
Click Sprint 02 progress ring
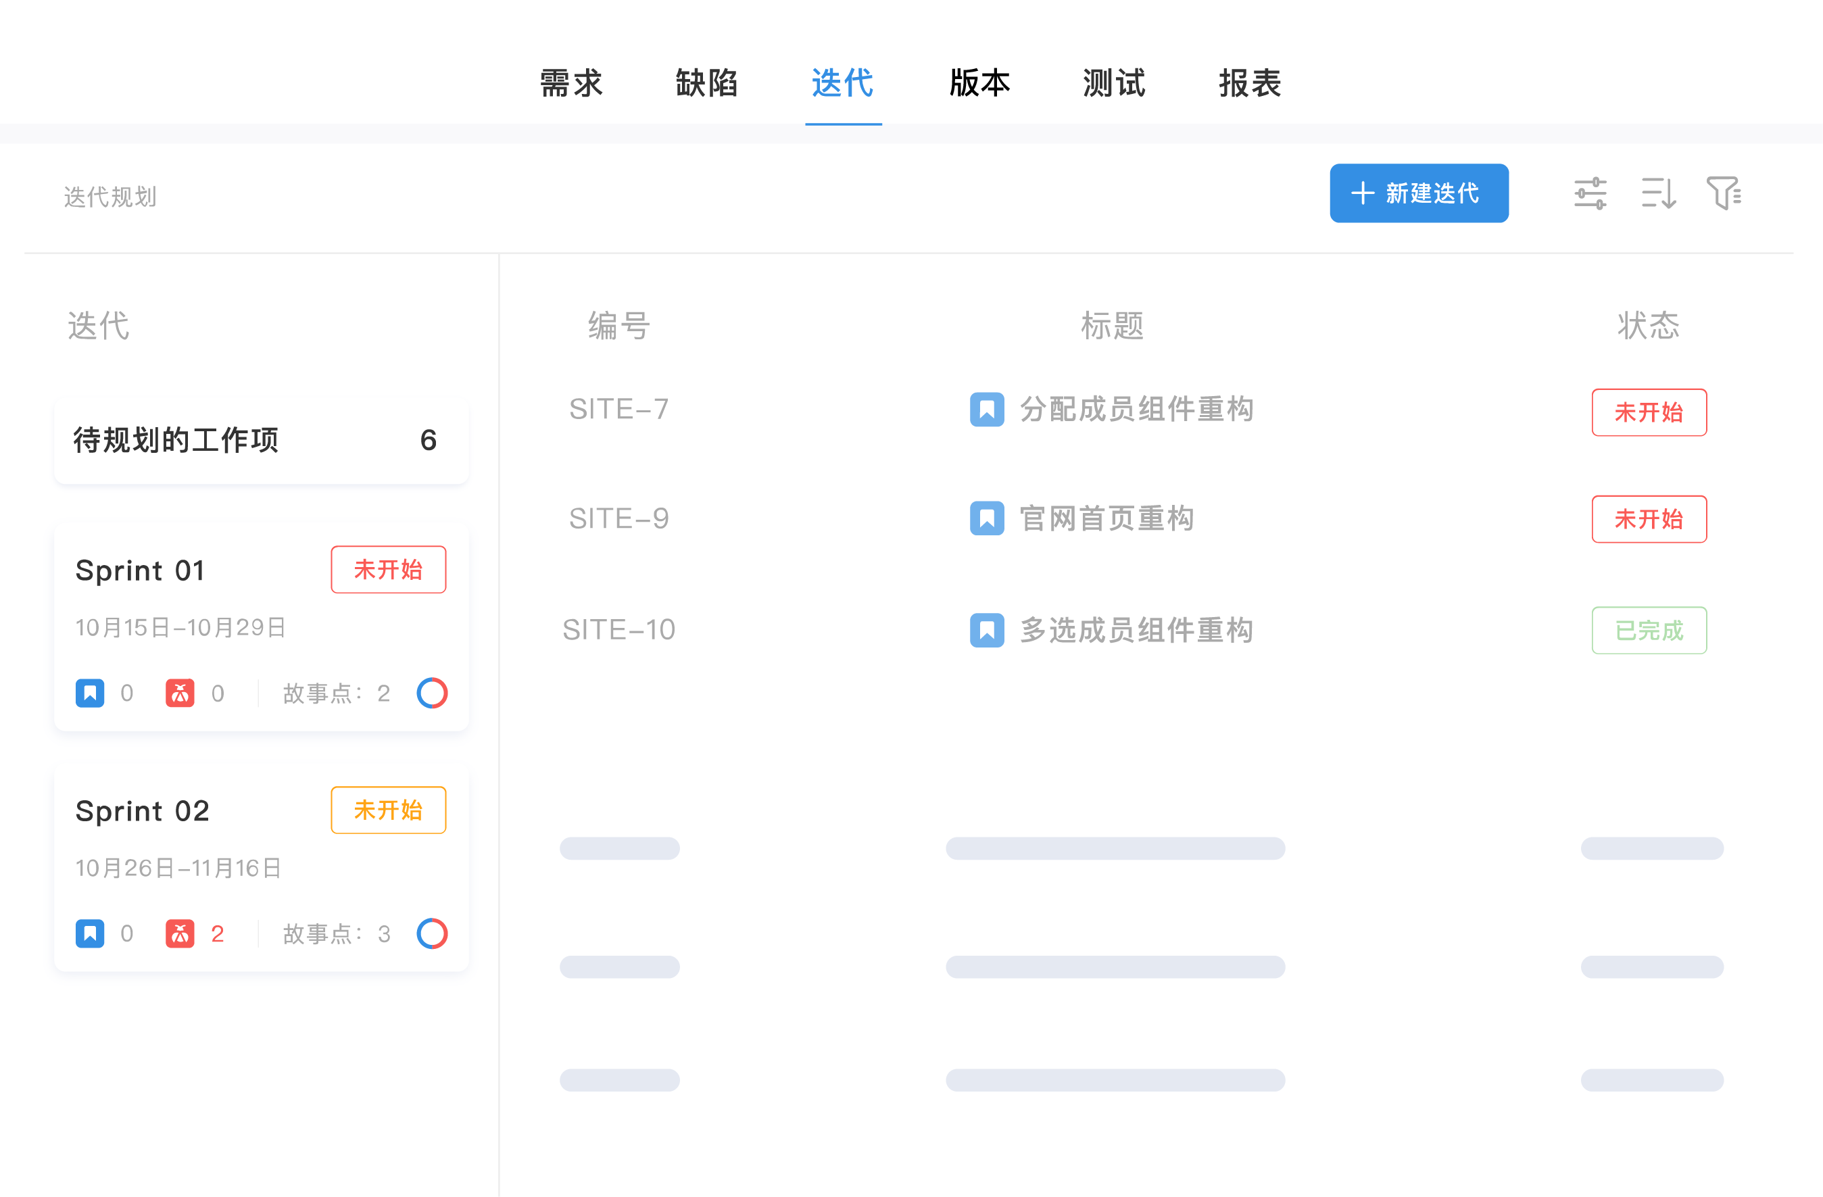click(432, 933)
